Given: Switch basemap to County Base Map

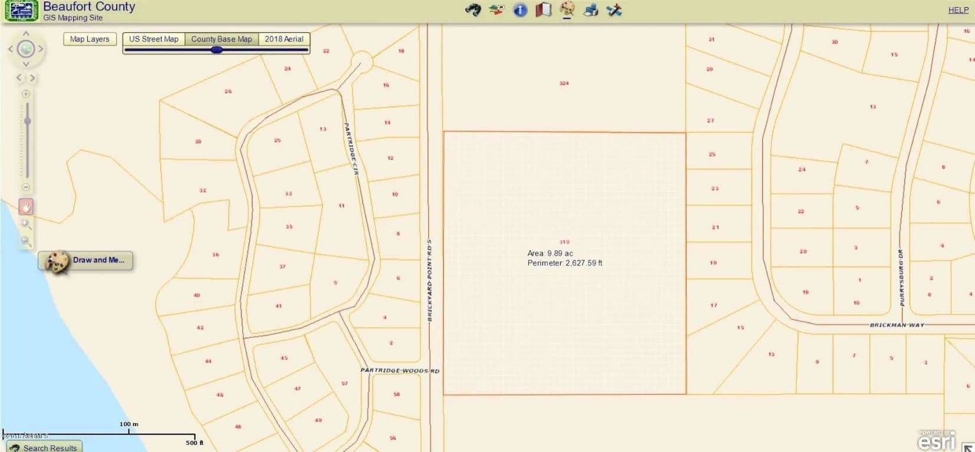Looking at the screenshot, I should pos(221,39).
